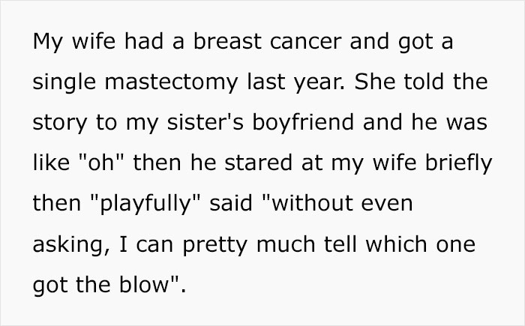Image resolution: width=525 pixels, height=326 pixels.
Task: Click the word "which"
Action: tap(396, 244)
